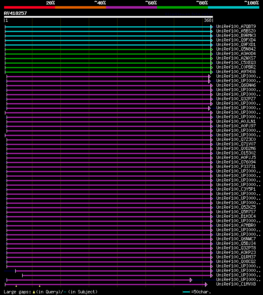Select label UniRef100_Q6NWC7
Viewport: 263px width, 295px height.
tap(236, 239)
